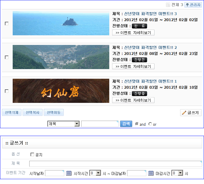Tick the checkbox for event 2
Screen dimensions: 204x184
[x=7, y=57]
